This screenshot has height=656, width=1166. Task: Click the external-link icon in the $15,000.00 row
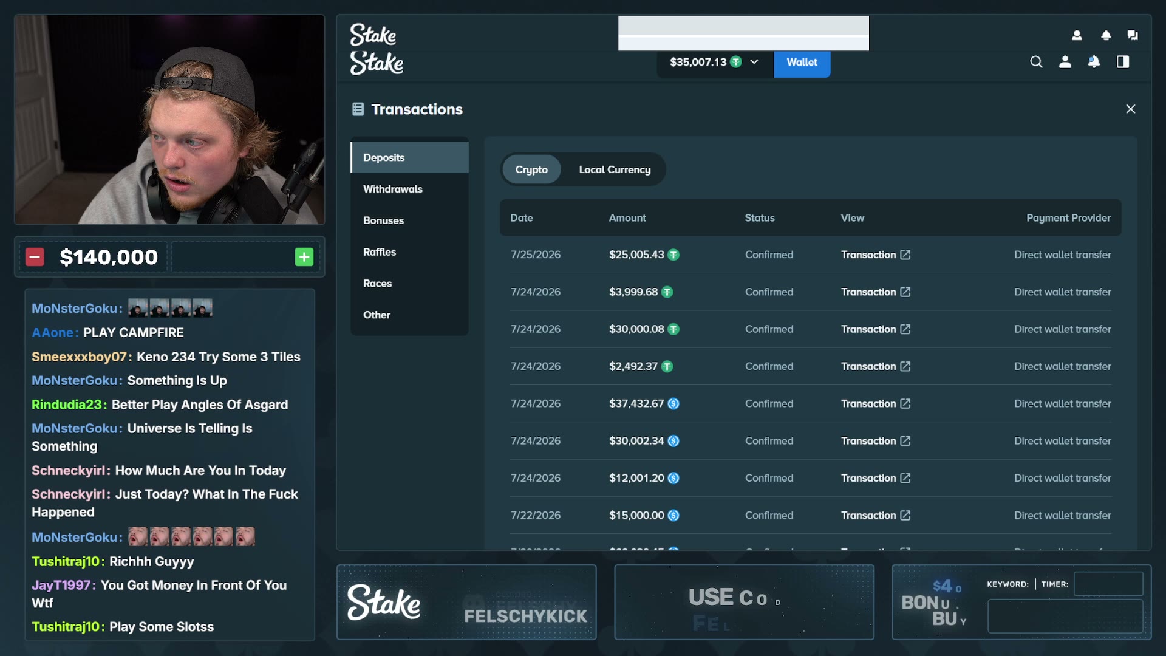pyautogui.click(x=905, y=515)
